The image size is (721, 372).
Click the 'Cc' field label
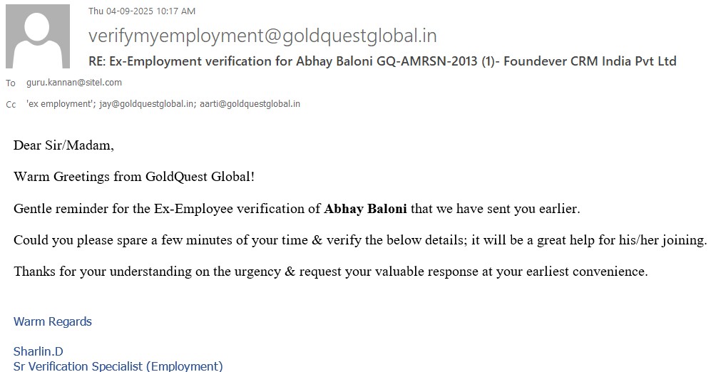[11, 105]
